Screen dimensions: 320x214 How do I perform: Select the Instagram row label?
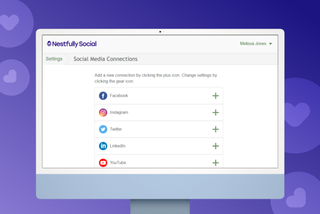click(x=119, y=112)
